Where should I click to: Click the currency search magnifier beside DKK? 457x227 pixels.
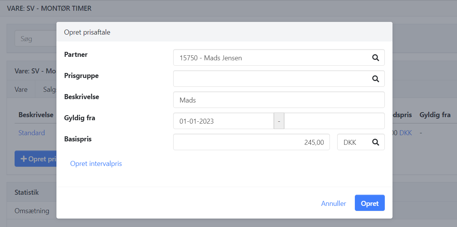click(x=375, y=142)
